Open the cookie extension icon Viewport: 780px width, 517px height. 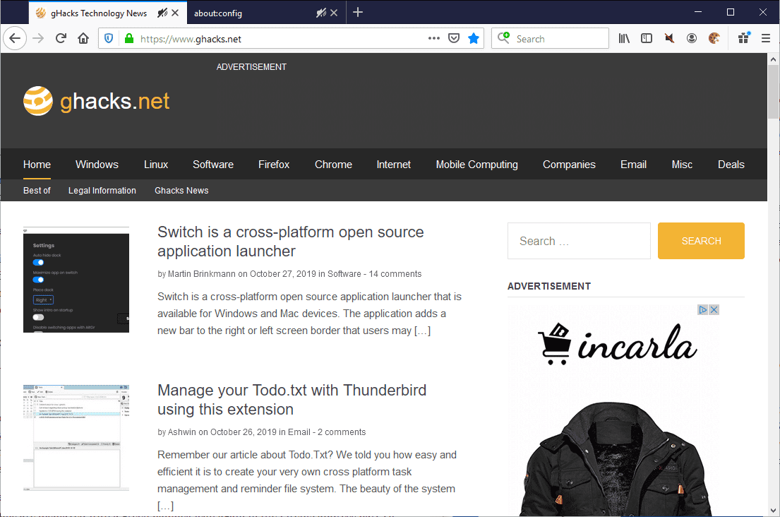click(x=714, y=38)
